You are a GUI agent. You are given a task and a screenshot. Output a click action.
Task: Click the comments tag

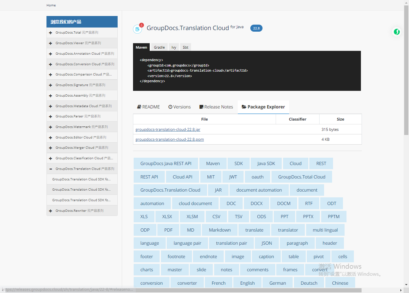[257, 270]
